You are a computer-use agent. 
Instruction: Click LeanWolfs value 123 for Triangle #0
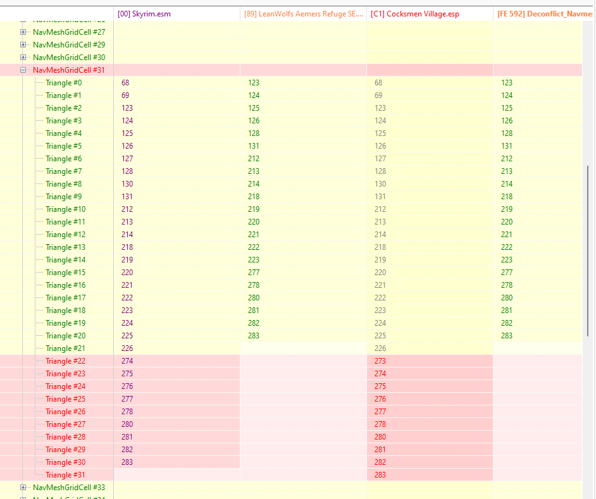point(254,83)
